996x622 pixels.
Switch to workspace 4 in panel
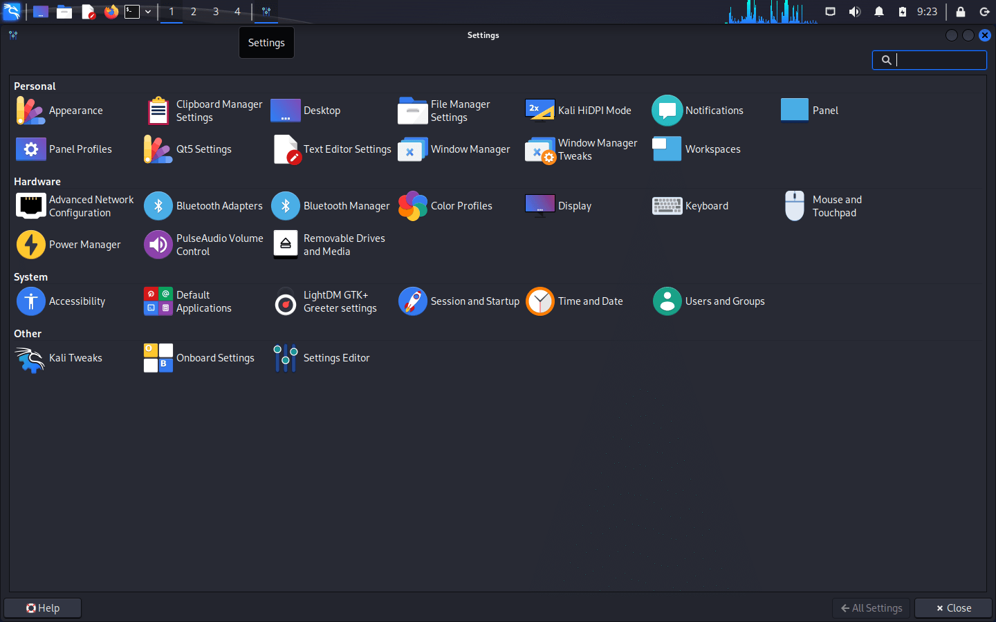(237, 12)
